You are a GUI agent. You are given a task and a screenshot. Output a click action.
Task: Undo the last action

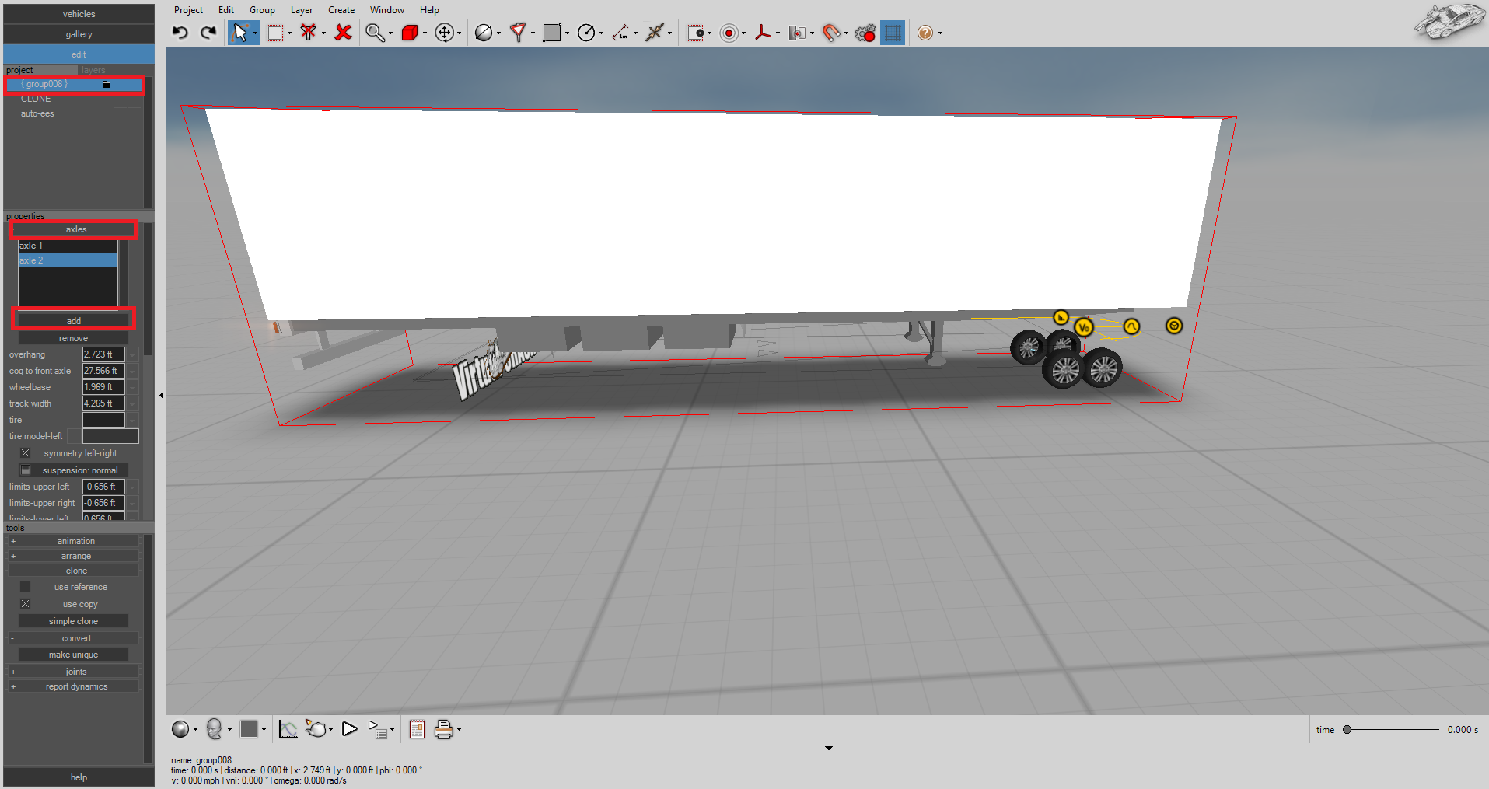tap(180, 33)
